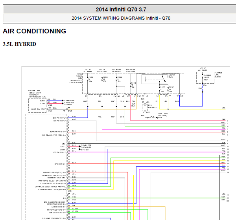Click DRV MODE SELECT SW (SPORT) label
Viewport: 236px width, 220px height.
coord(52,190)
